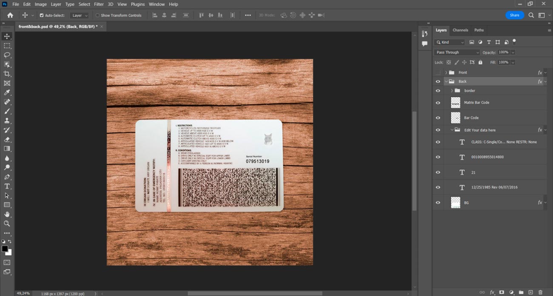Hide the BG layer
The image size is (553, 296).
[x=438, y=203]
